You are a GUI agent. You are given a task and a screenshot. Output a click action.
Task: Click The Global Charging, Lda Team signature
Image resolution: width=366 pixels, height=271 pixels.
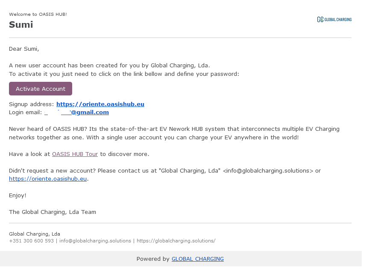[x=52, y=212]
